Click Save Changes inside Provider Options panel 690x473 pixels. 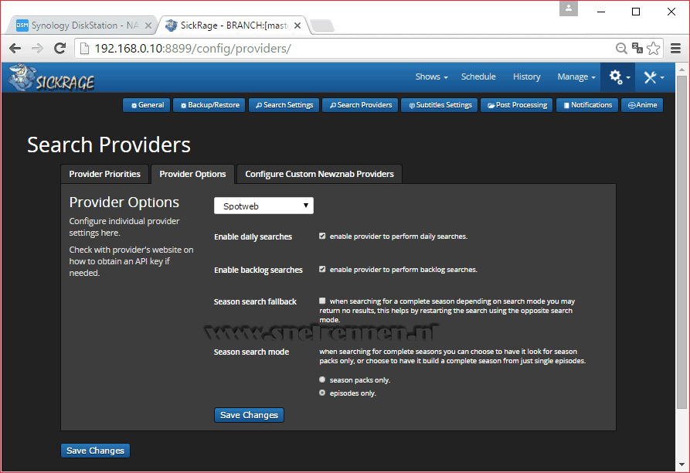(x=249, y=415)
